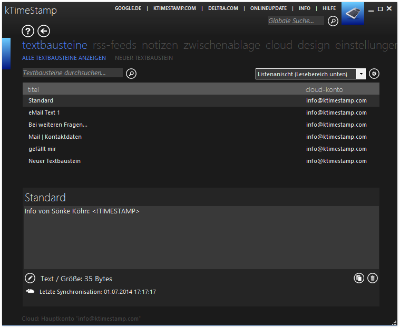400x328 pixels.
Task: Sort by the titel column header
Action: (x=33, y=89)
